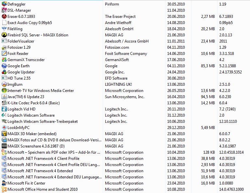Image resolution: width=250 pixels, height=193 pixels.
Task: Select version 12.0.4518.1014
Action: 231,152
